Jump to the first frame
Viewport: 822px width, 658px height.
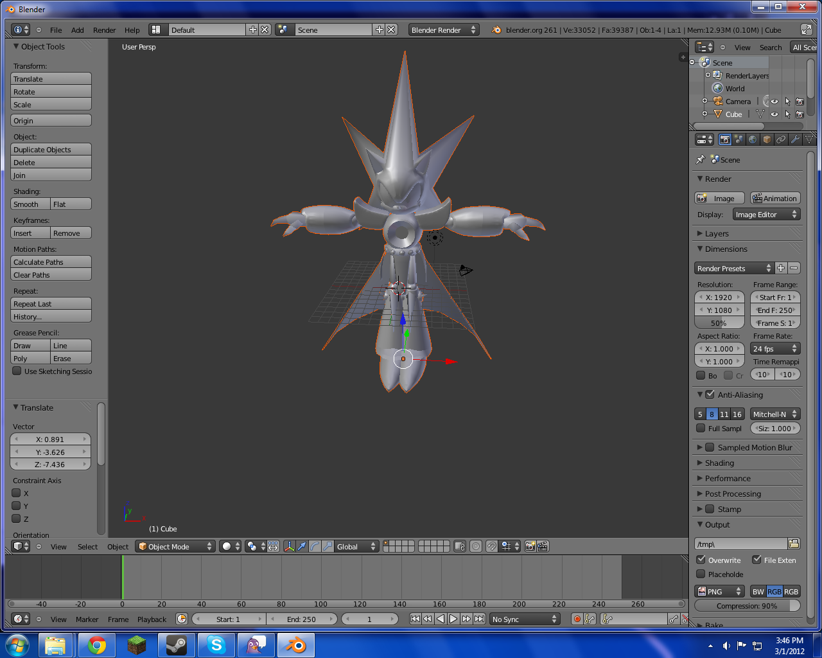click(415, 619)
